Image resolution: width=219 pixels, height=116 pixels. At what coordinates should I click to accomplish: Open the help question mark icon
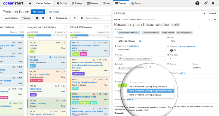tap(213, 3)
